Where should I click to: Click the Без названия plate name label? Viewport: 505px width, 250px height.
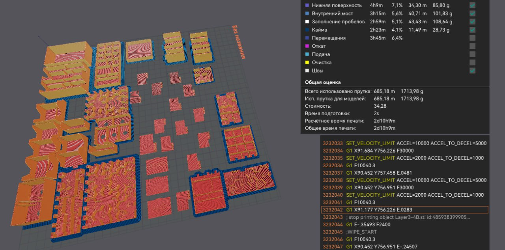[238, 42]
